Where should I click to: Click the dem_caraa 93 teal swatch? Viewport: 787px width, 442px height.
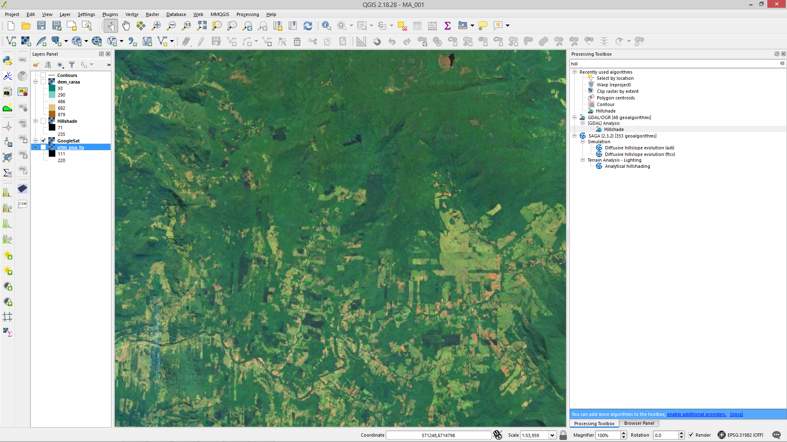52,88
